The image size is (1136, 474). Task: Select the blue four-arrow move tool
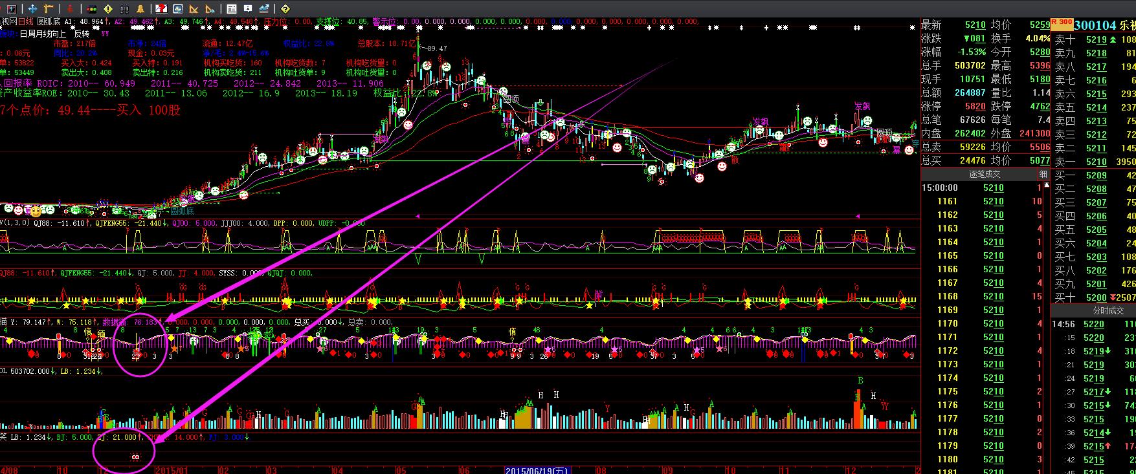(33, 9)
